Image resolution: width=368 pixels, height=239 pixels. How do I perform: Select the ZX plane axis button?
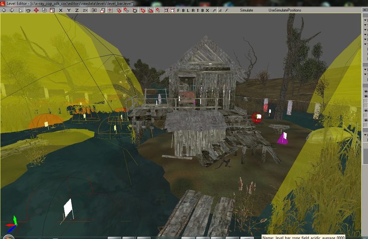85,10
